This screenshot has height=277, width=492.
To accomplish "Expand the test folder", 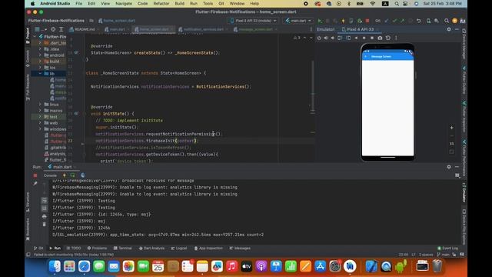I will [x=40, y=116].
